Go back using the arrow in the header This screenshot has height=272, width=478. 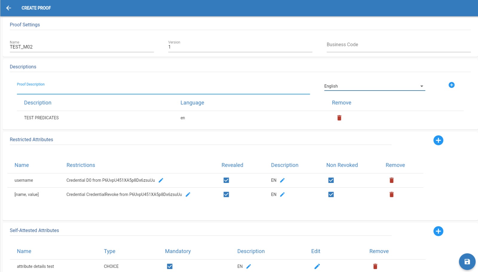click(x=9, y=8)
